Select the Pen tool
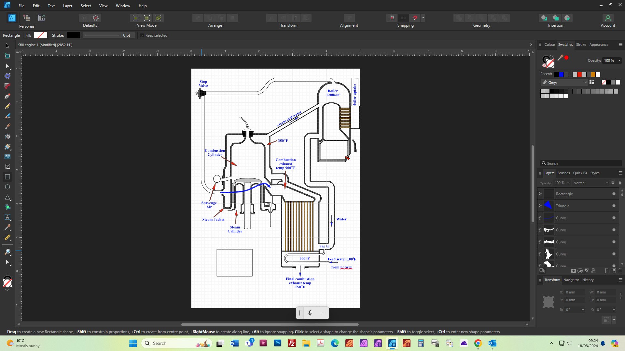Image resolution: width=625 pixels, height=351 pixels. click(x=7, y=96)
